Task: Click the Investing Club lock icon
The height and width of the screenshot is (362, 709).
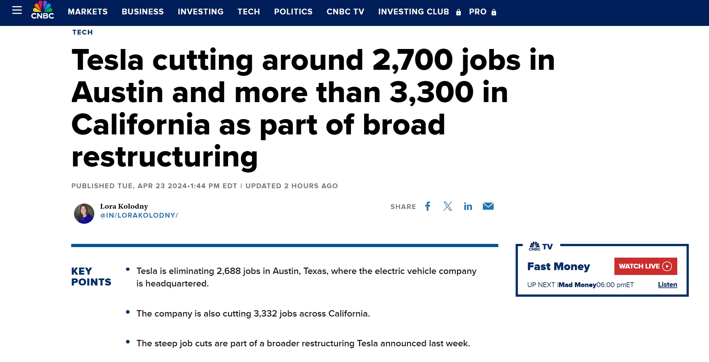Action: click(459, 12)
